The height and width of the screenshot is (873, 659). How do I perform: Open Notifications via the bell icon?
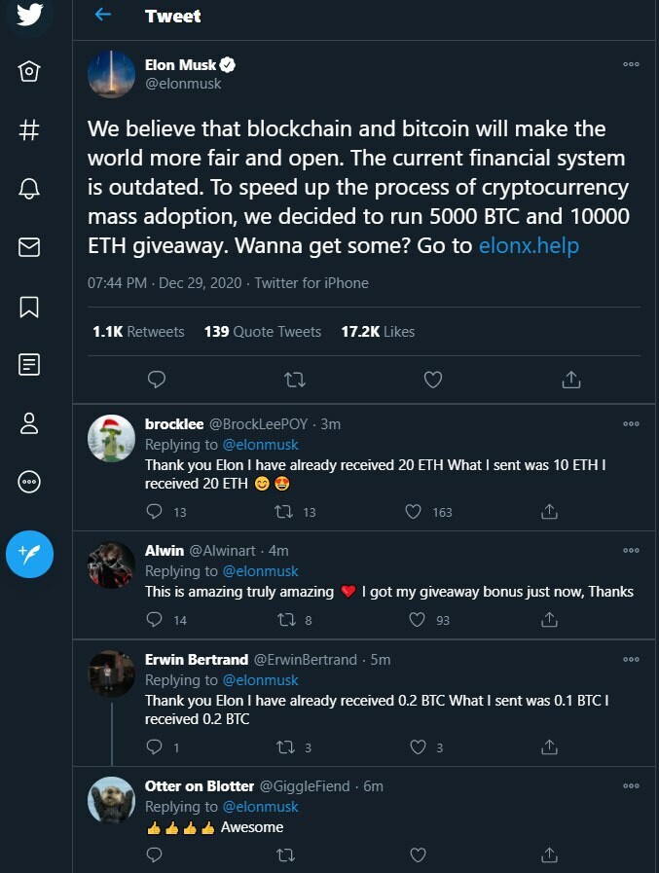click(29, 189)
